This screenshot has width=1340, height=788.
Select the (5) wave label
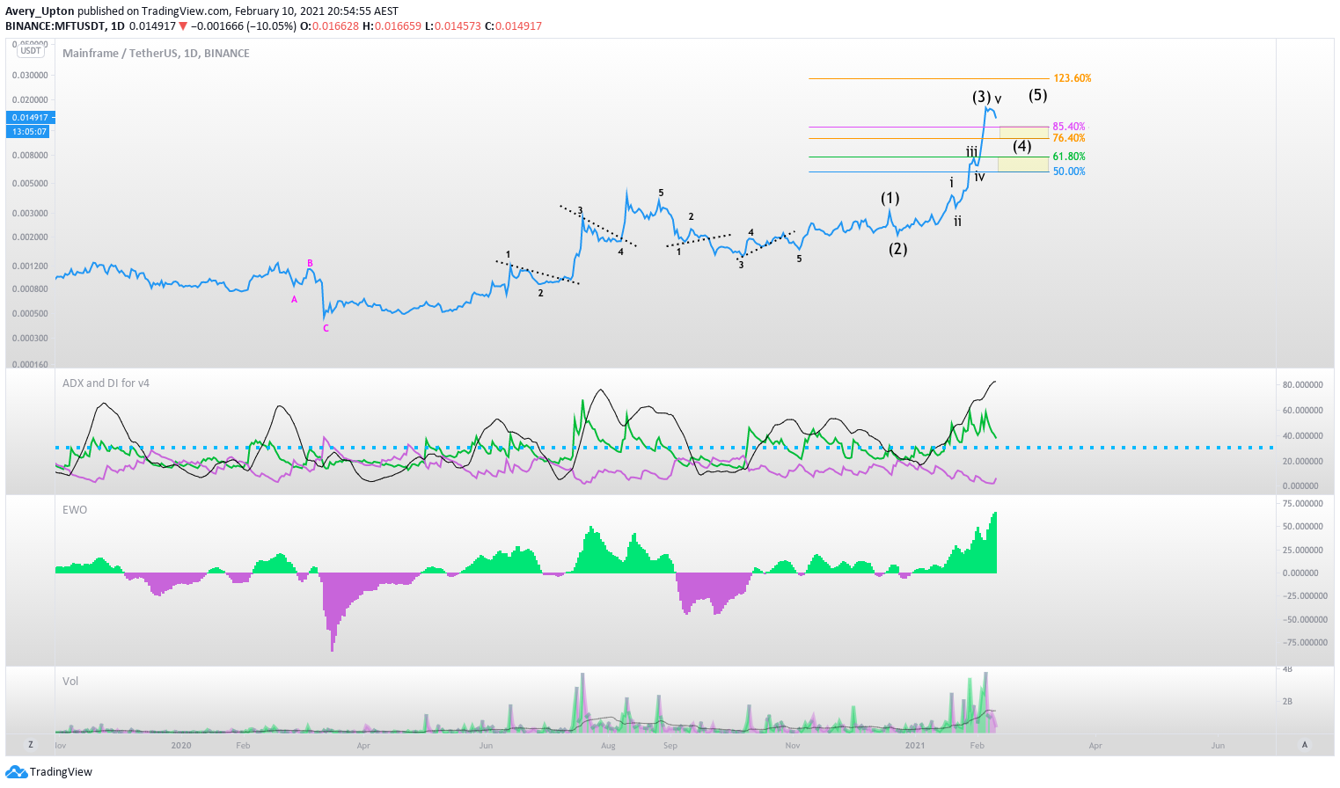tap(1038, 95)
